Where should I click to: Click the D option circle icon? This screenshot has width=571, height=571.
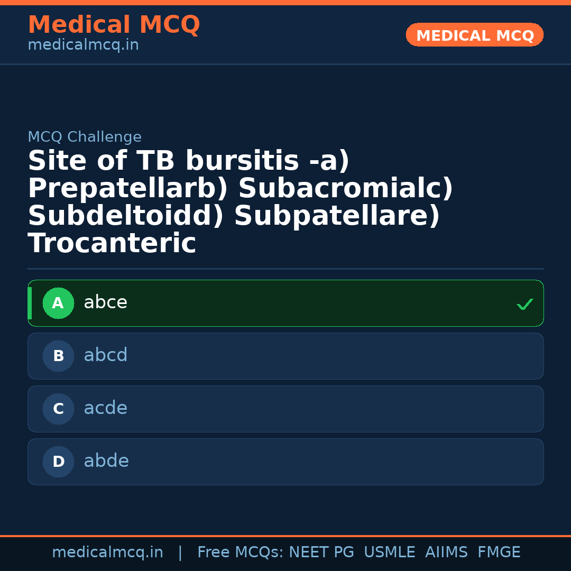(x=58, y=462)
